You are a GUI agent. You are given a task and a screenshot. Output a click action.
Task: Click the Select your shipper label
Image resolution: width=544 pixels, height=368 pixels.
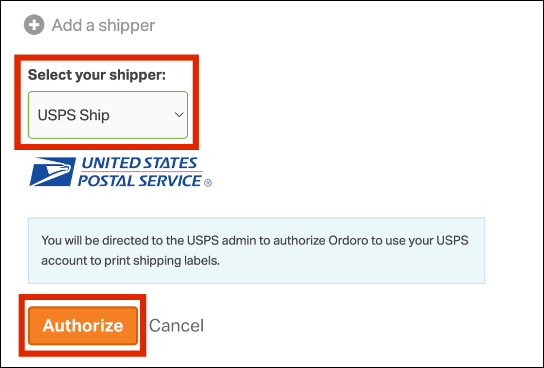(97, 75)
